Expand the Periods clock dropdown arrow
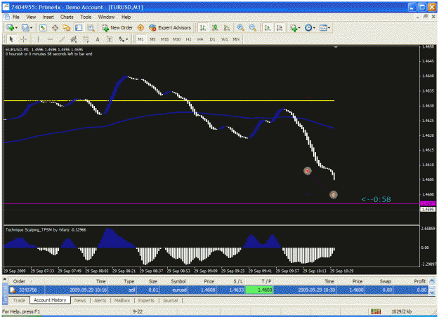This screenshot has height=317, width=439. [x=314, y=28]
